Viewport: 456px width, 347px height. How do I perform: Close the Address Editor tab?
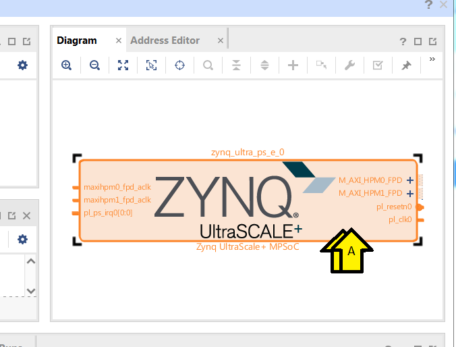221,41
